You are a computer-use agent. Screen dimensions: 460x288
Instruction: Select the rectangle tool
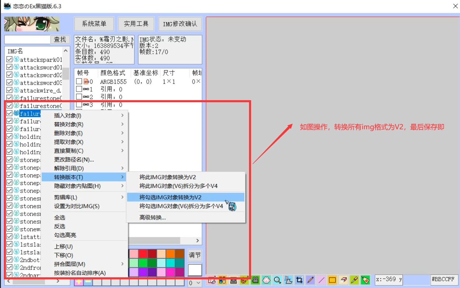332,280
